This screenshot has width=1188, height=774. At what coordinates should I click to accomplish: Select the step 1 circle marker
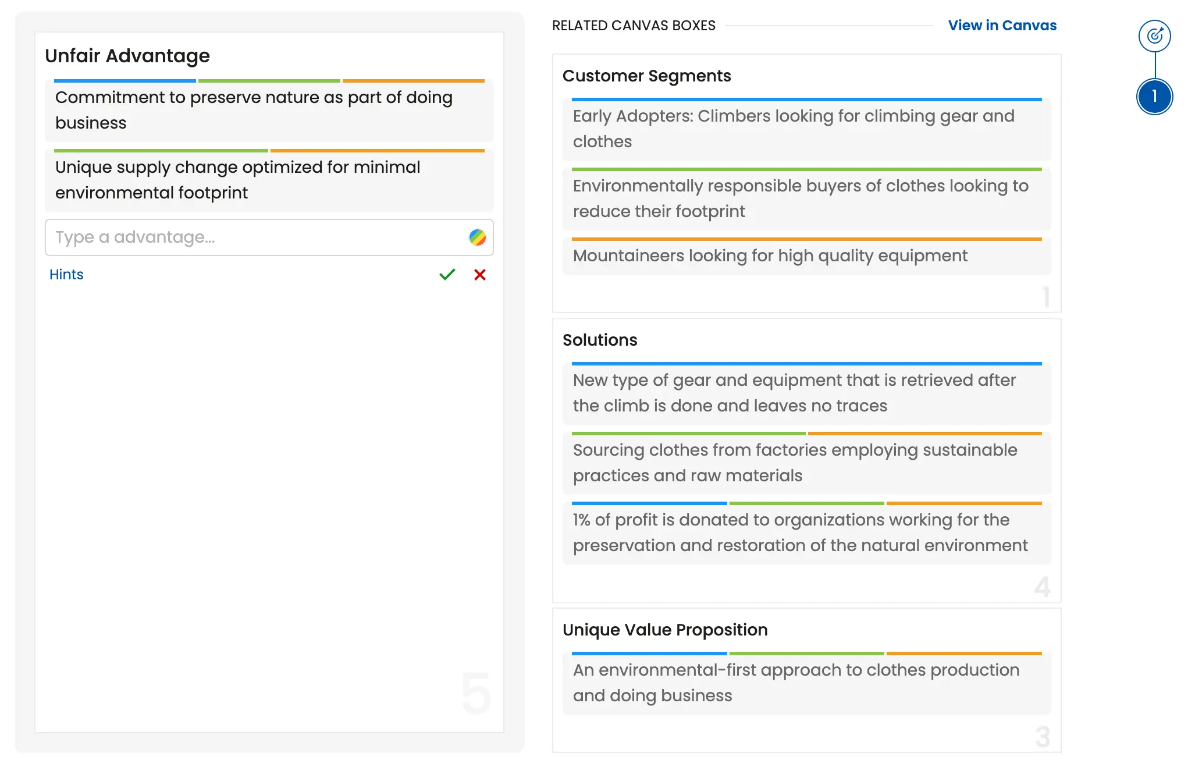[x=1154, y=97]
